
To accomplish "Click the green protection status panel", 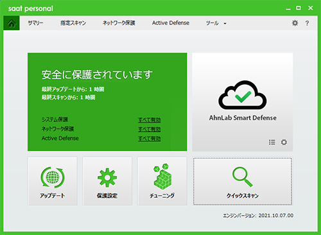I will point(107,102).
